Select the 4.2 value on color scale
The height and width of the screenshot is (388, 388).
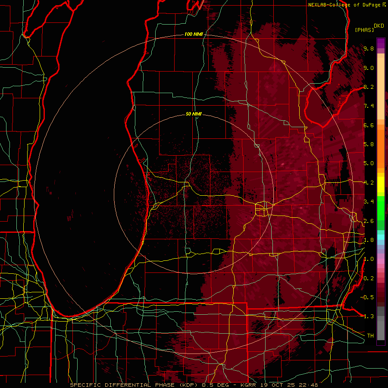[x=369, y=183]
